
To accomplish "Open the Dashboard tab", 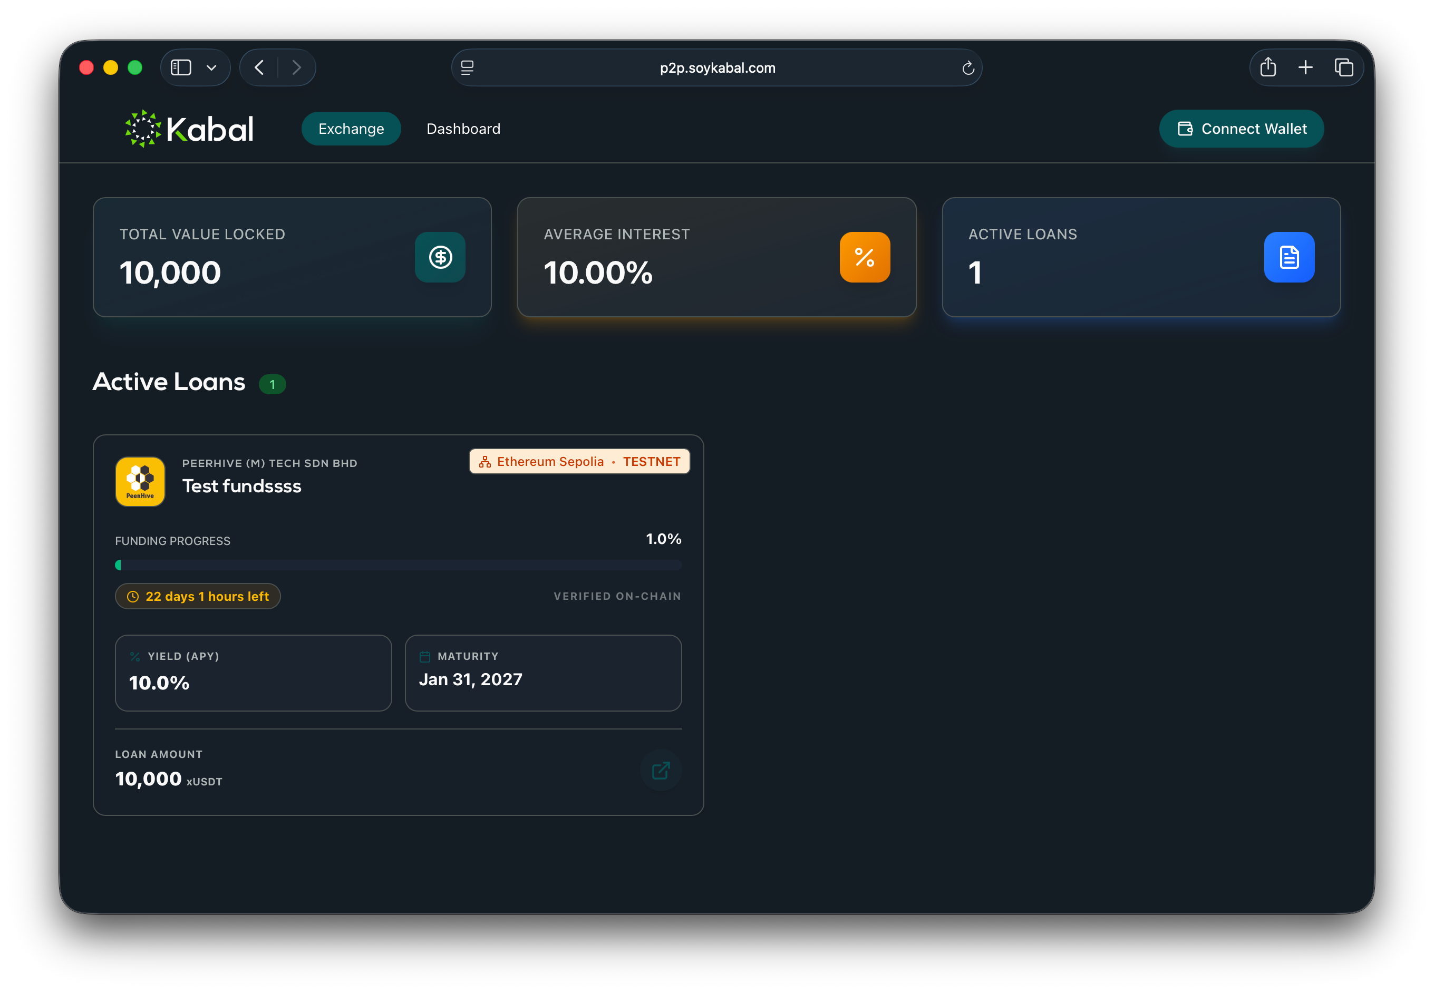I will coord(463,129).
